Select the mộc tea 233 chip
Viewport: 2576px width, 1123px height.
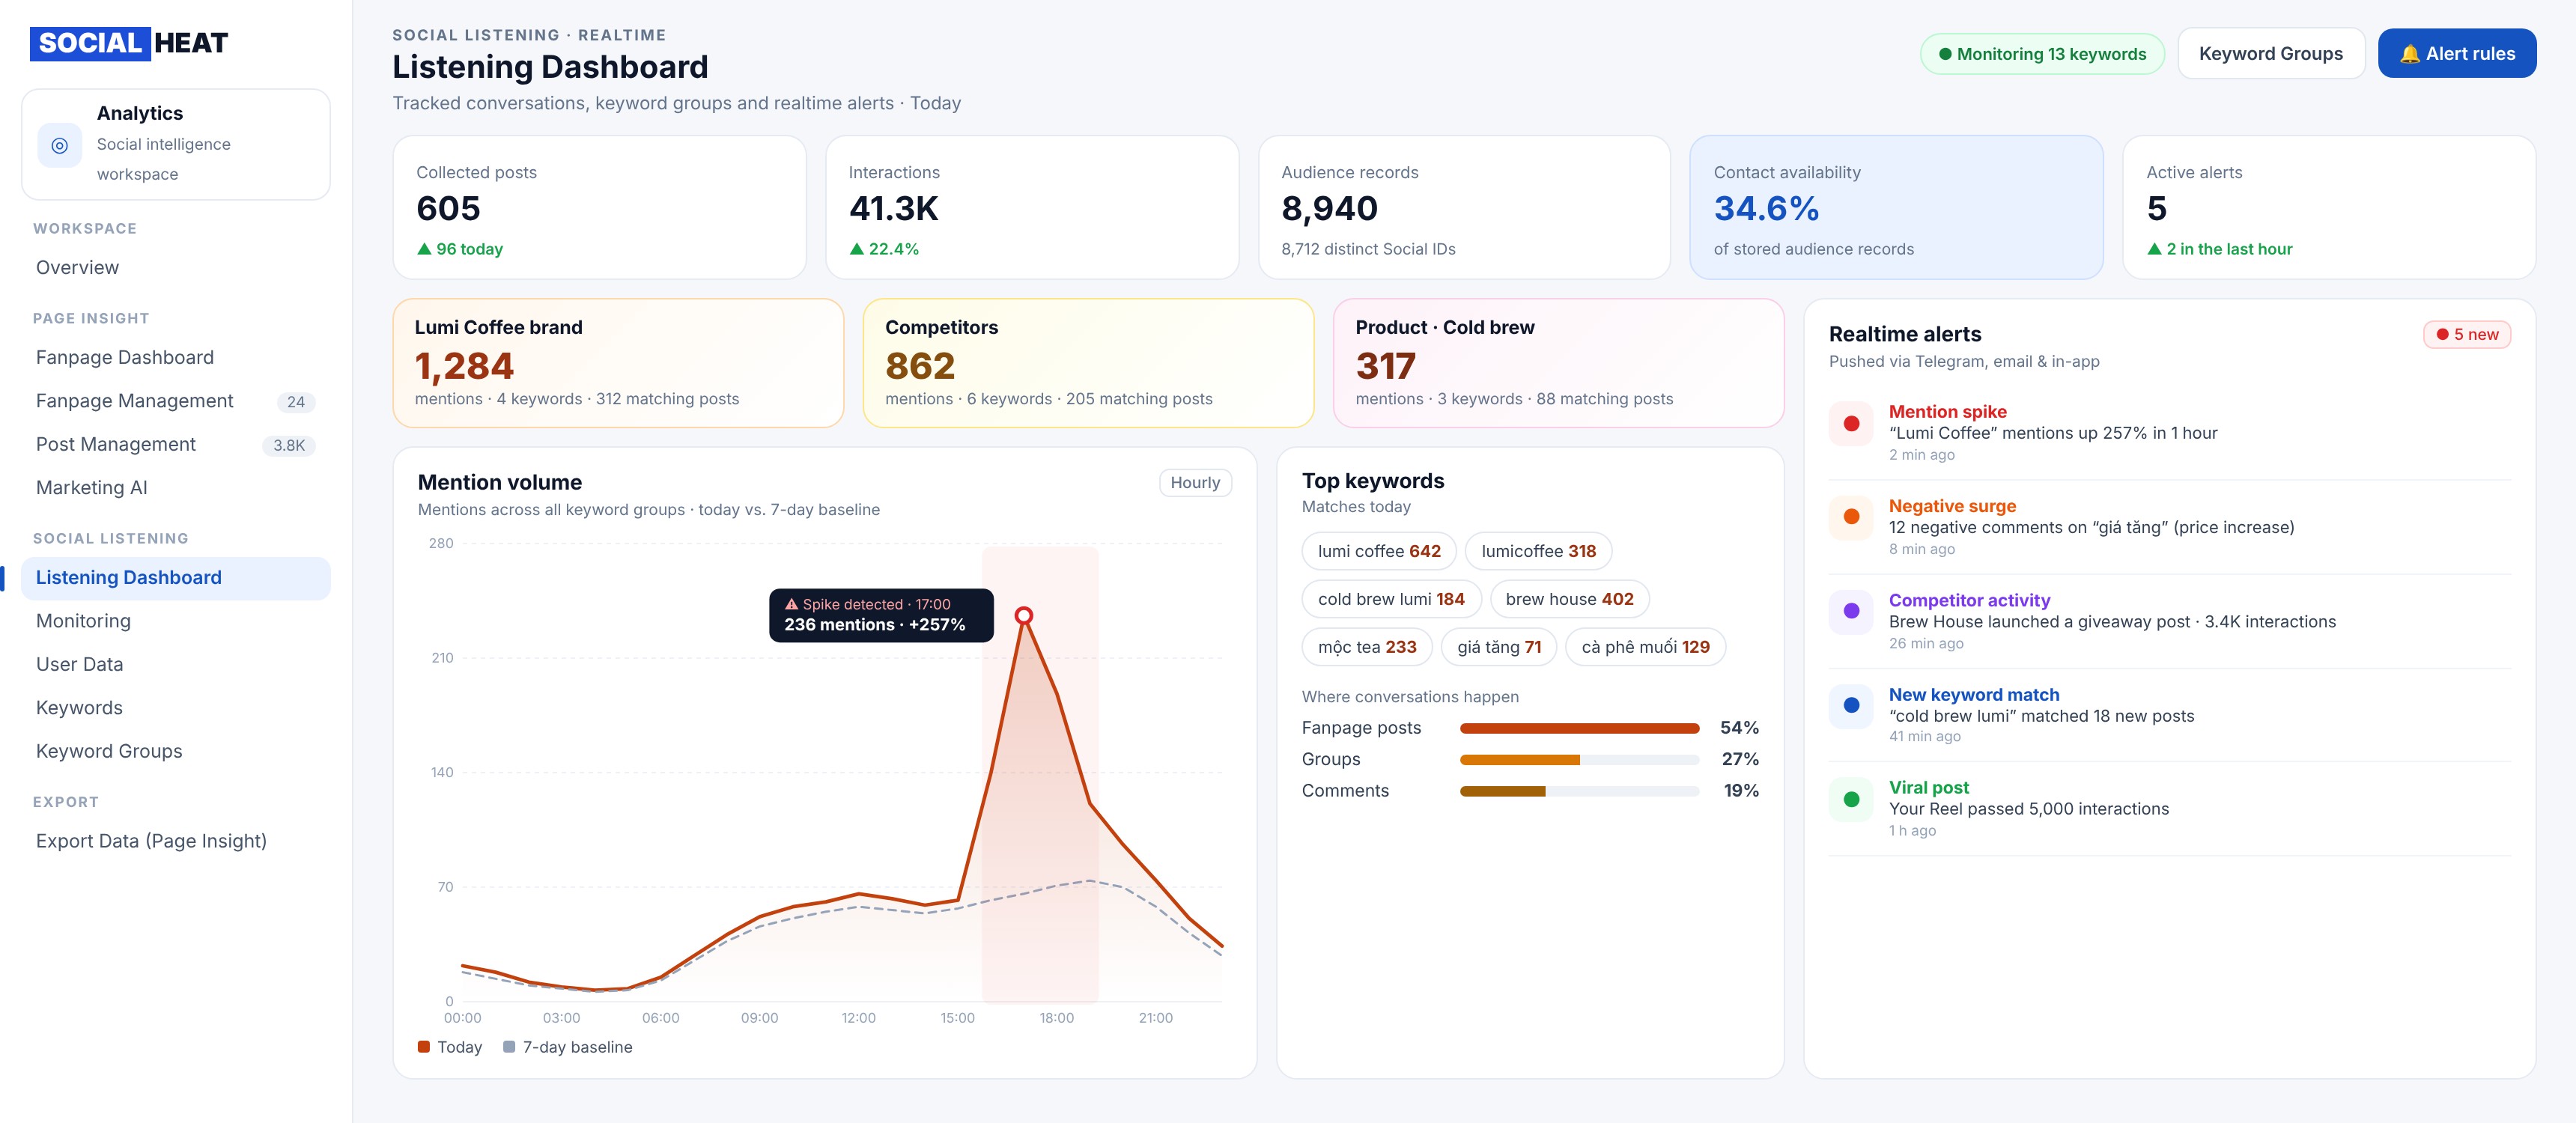pyautogui.click(x=1367, y=647)
